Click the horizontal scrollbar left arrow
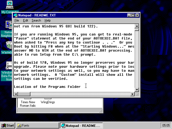The image size is (172, 129). (x=16, y=94)
